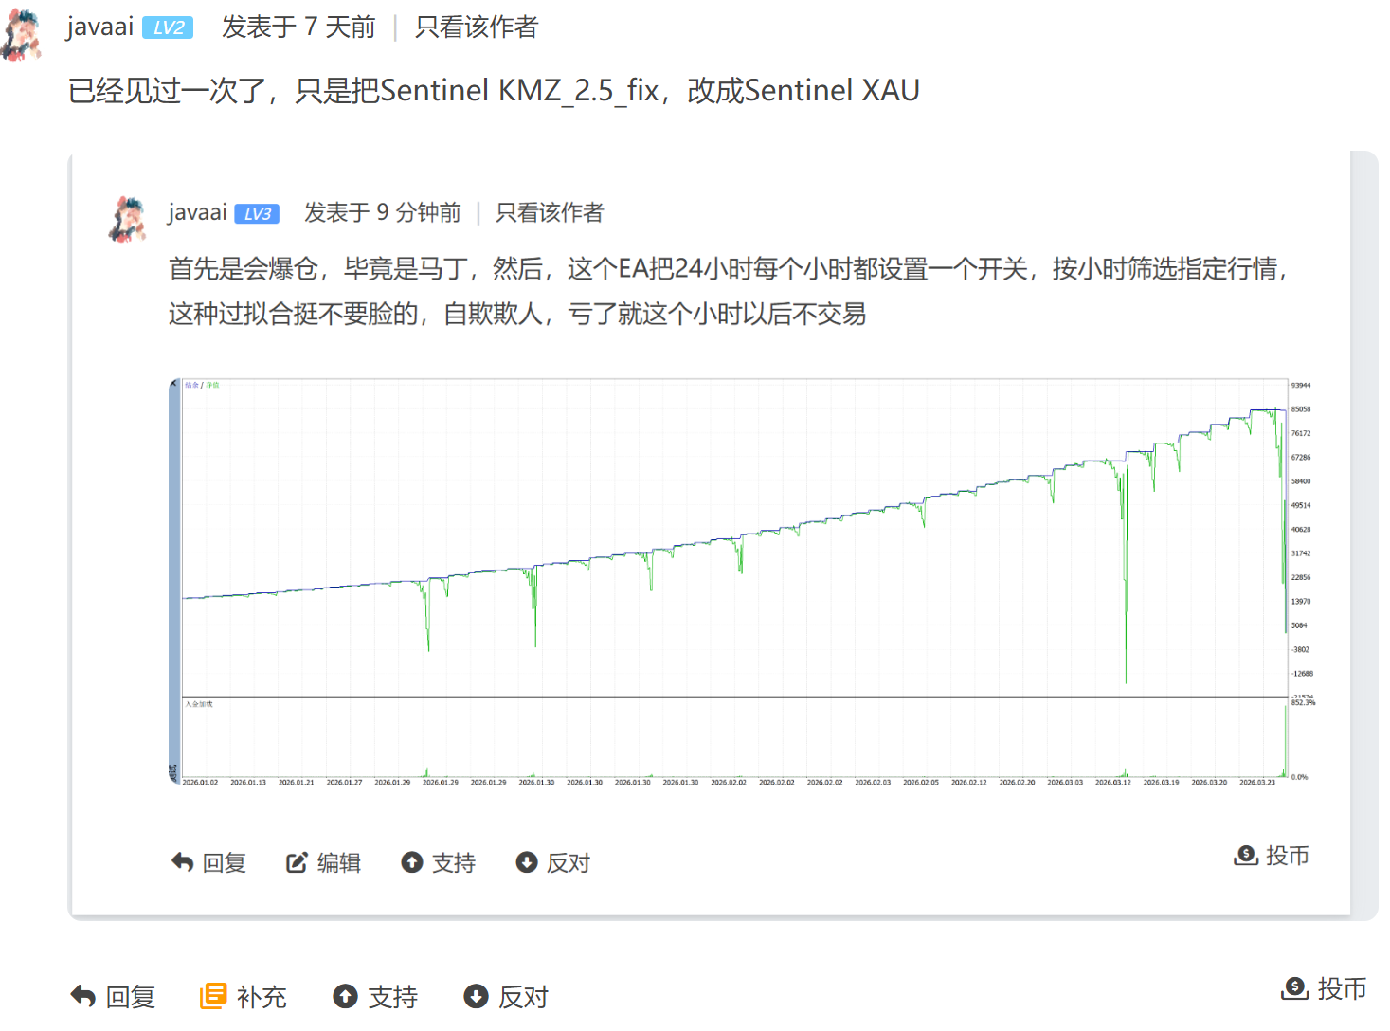This screenshot has height=1031, width=1390.
Task: Click the reply arrow icon in quoted comment
Action: tap(182, 862)
